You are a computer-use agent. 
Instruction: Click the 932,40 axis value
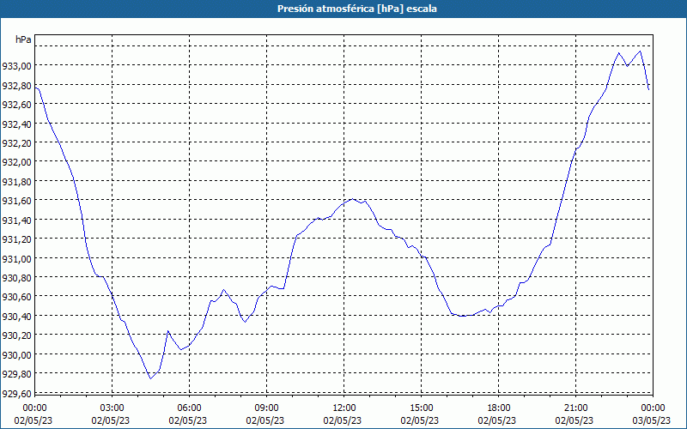click(x=16, y=124)
